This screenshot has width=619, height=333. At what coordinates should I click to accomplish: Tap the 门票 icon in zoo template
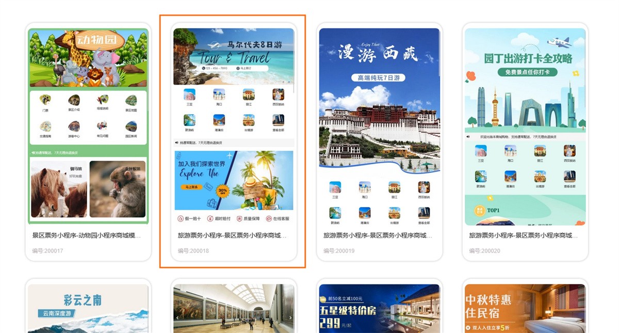(x=45, y=100)
